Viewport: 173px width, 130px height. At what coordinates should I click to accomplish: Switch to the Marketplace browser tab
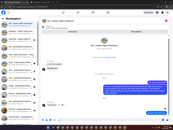[42, 2]
